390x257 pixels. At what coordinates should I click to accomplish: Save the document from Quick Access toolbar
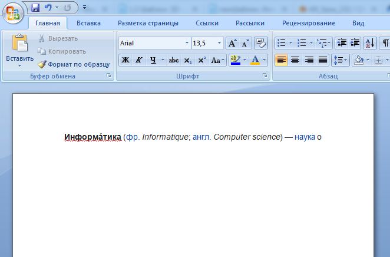tap(35, 8)
